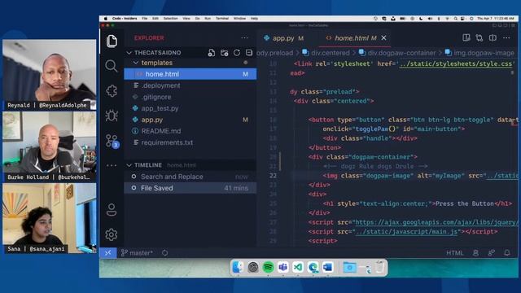The width and height of the screenshot is (521, 293).
Task: Click the master* branch in status bar
Action: 137,253
